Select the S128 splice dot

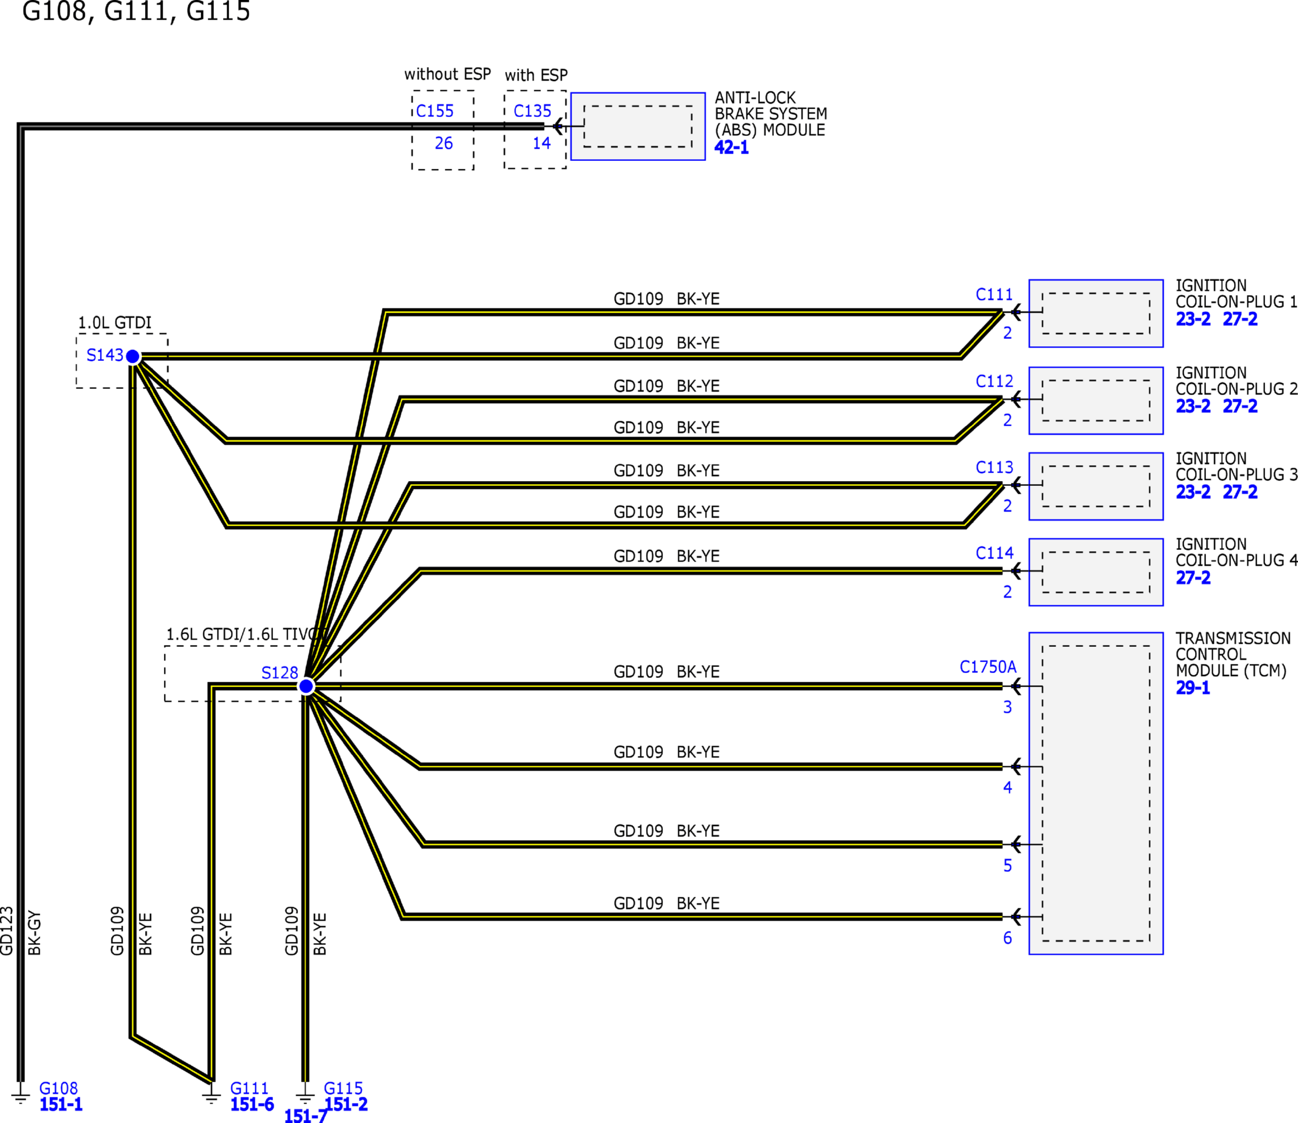click(x=307, y=686)
